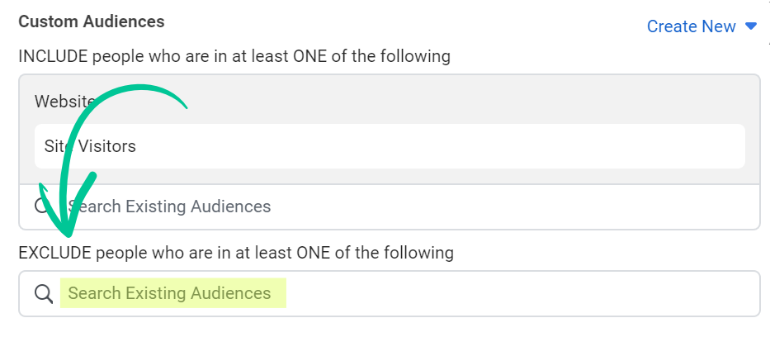Image resolution: width=770 pixels, height=337 pixels.
Task: Click the gray Website audience group panel
Action: pyautogui.click(x=390, y=130)
